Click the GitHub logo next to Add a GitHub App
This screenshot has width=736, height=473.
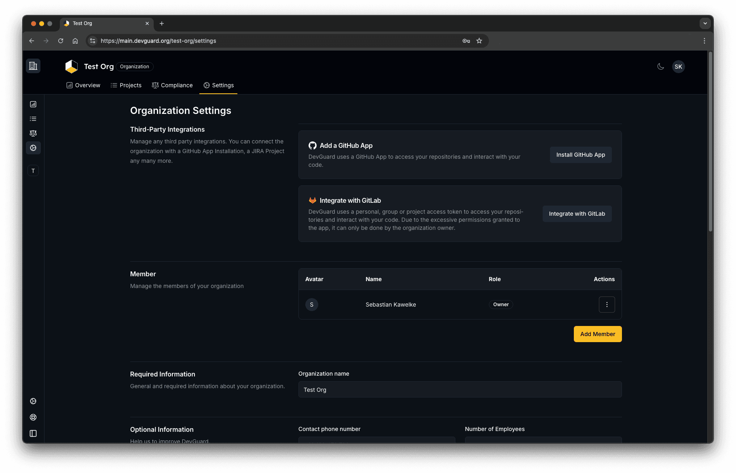pyautogui.click(x=312, y=145)
